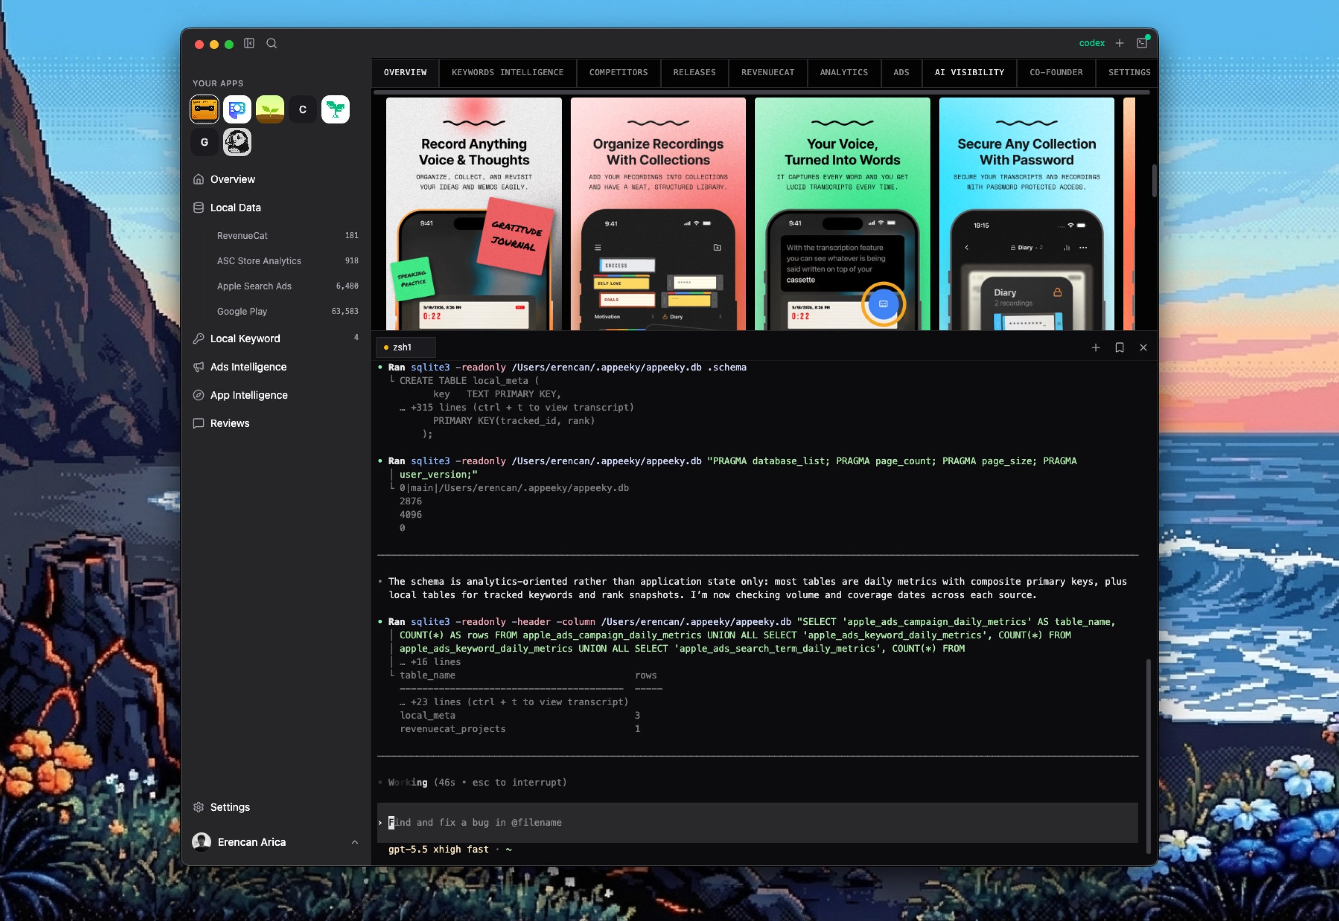
Task: Click the terminal panel vertical scrollbar
Action: pyautogui.click(x=1148, y=756)
